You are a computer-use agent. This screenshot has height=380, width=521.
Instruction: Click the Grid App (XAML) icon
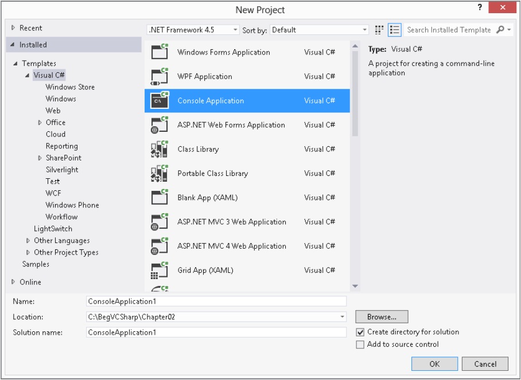tap(160, 270)
